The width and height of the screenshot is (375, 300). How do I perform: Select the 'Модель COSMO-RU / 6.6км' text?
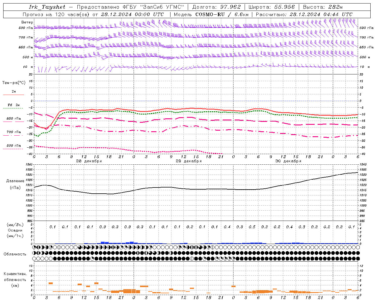[211, 14]
